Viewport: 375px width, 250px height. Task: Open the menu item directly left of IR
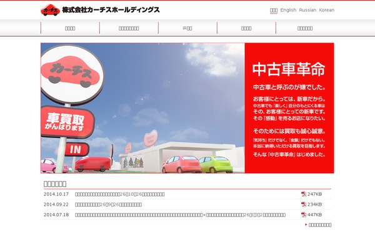pos(129,28)
